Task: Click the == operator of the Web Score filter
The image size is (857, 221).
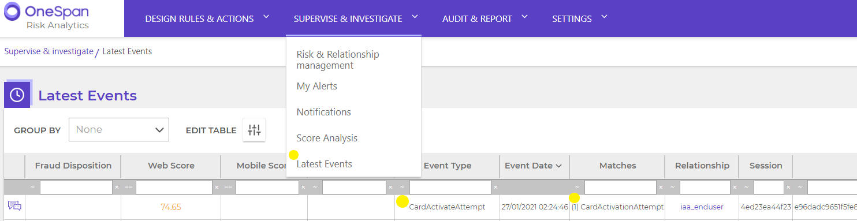Action: pos(128,187)
